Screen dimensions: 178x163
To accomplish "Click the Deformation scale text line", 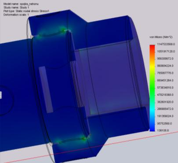I will [16, 15].
